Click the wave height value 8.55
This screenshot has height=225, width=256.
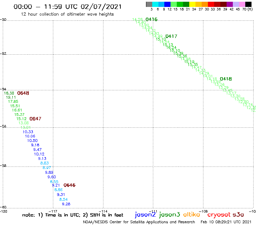[54, 182]
